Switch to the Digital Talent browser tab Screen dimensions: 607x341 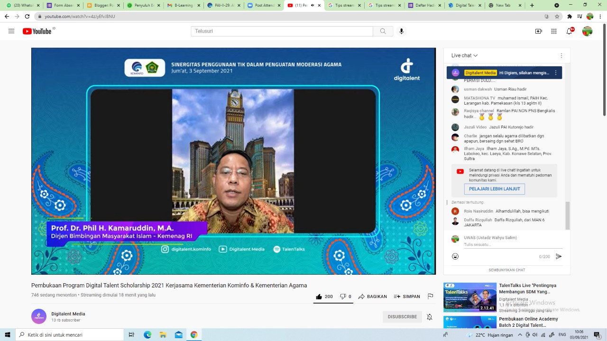(464, 5)
